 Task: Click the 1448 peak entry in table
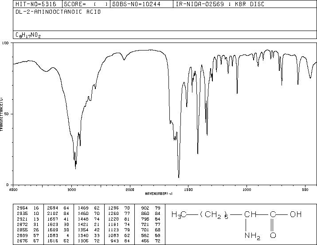pyautogui.click(x=89, y=219)
